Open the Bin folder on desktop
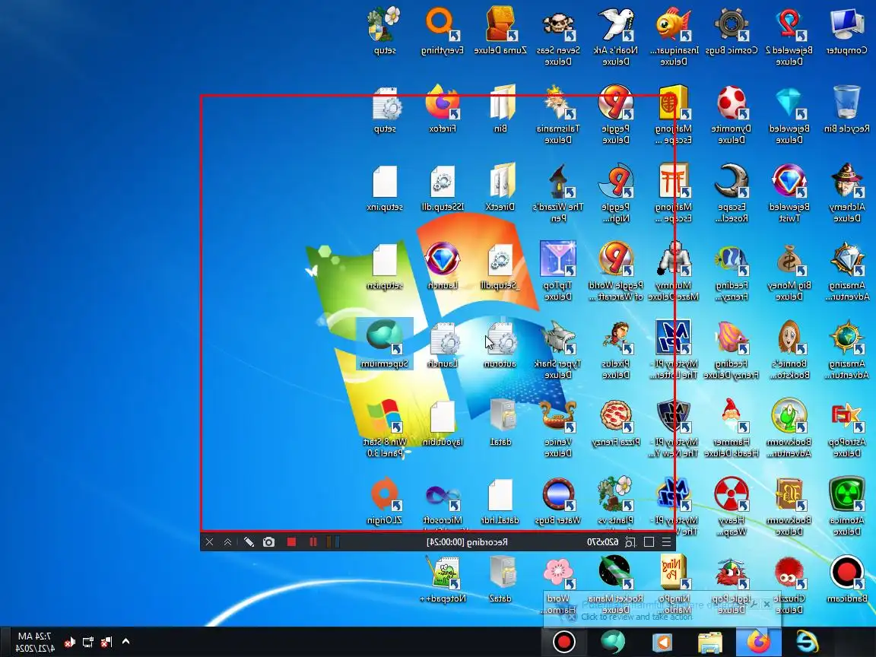 500,110
